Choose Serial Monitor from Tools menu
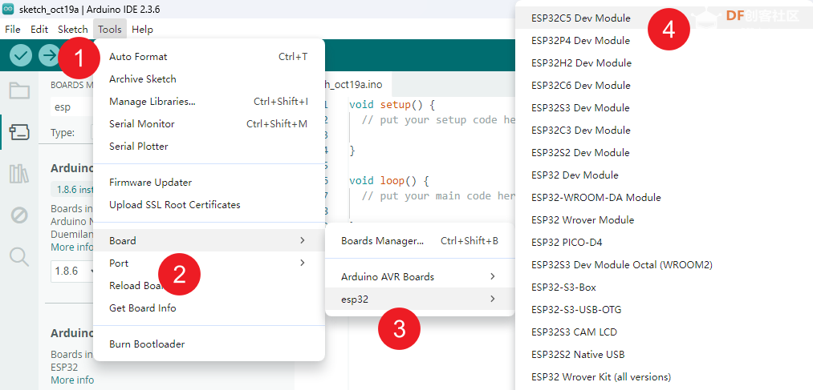Viewport: 813px width, 390px height. [141, 123]
